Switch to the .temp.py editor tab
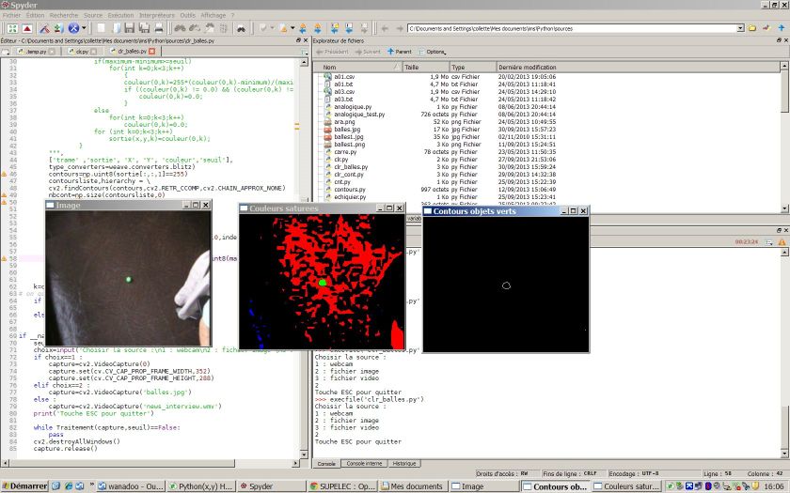 coord(38,52)
